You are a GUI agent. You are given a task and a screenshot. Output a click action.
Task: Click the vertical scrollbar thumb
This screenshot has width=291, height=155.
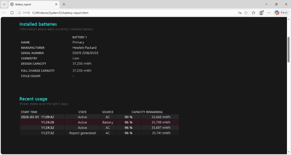[x=289, y=50]
